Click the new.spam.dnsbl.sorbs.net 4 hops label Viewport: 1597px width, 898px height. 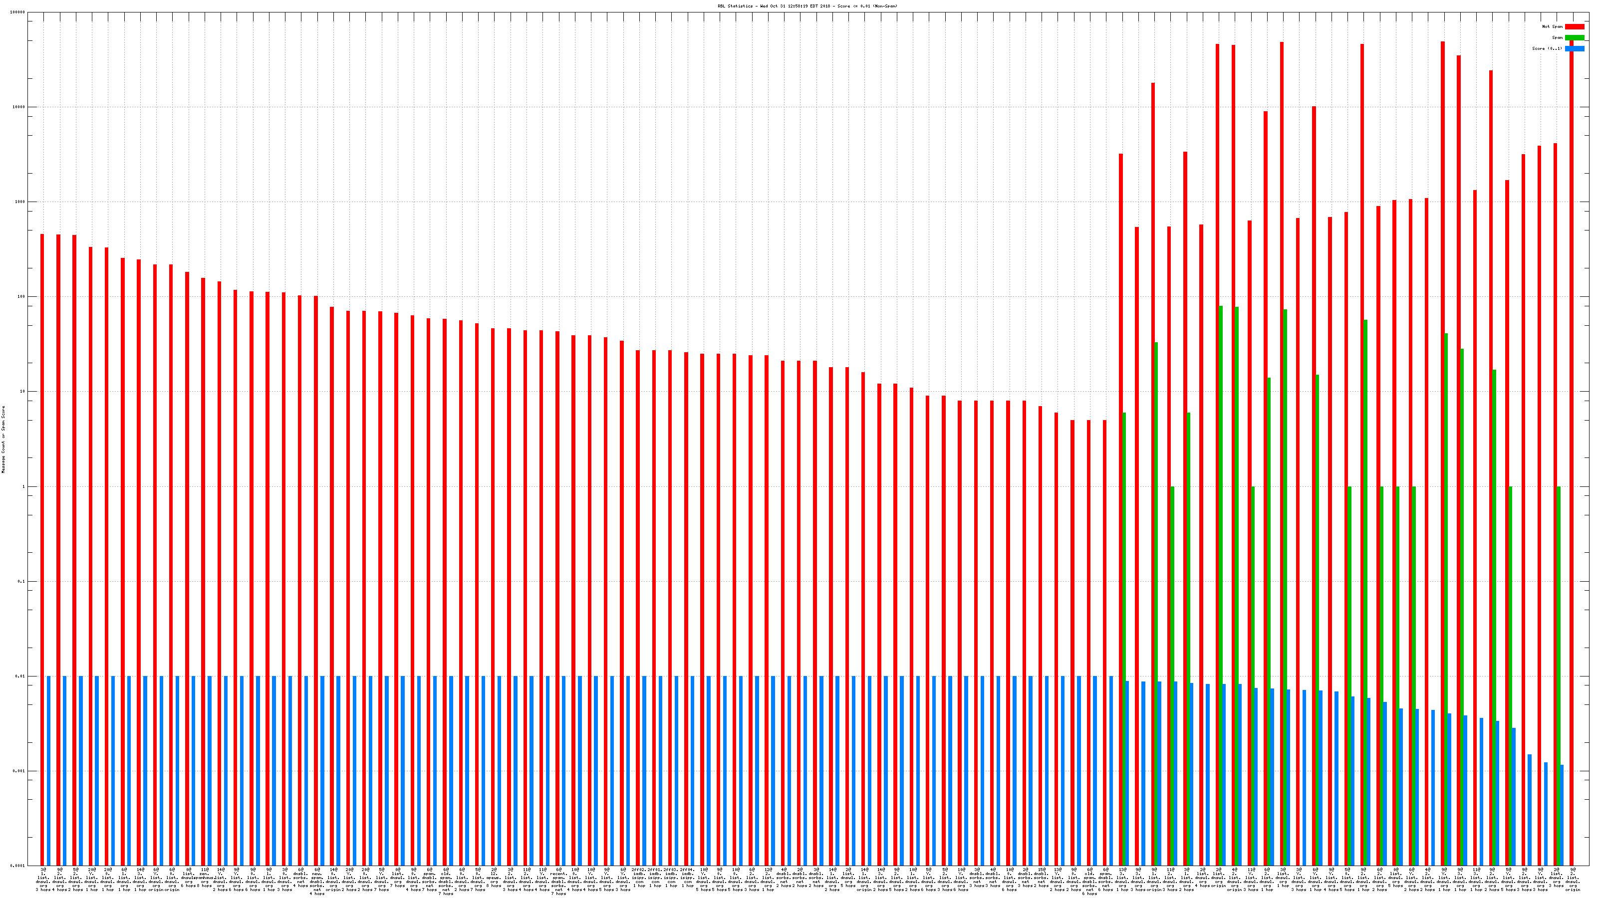[x=317, y=881]
